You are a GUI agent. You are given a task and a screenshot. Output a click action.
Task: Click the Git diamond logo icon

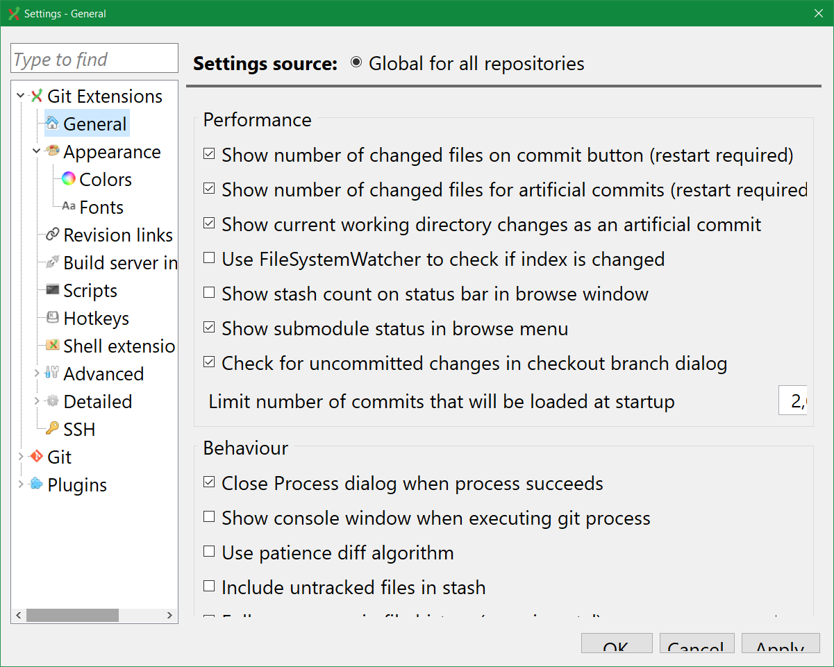pyautogui.click(x=36, y=457)
